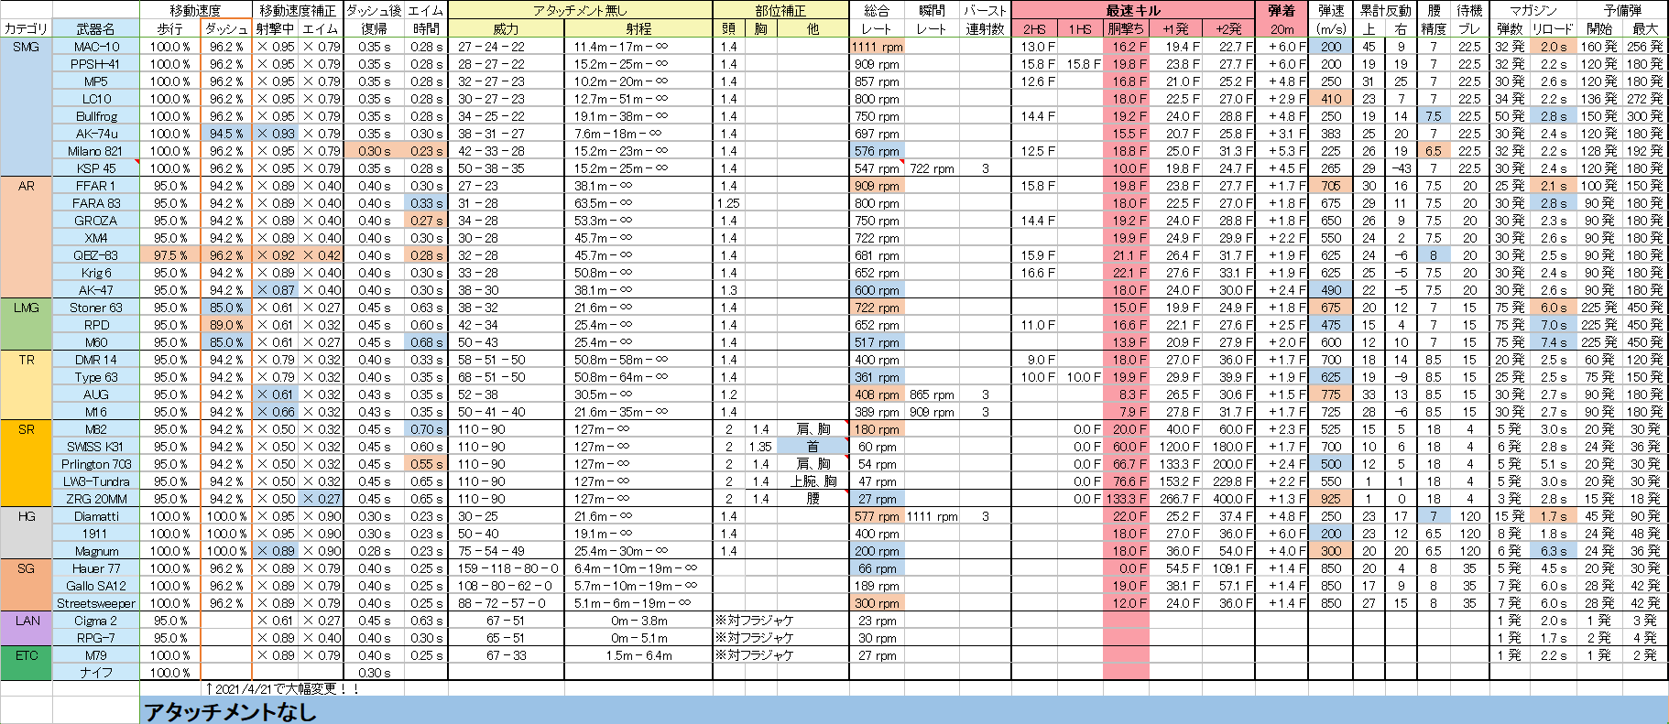Image resolution: width=1669 pixels, height=724 pixels.
Task: Select the RPG-7 name cell
Action: click(96, 638)
